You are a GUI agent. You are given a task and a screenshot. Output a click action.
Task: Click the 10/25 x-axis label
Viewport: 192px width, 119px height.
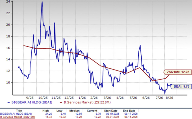[x=43, y=98]
